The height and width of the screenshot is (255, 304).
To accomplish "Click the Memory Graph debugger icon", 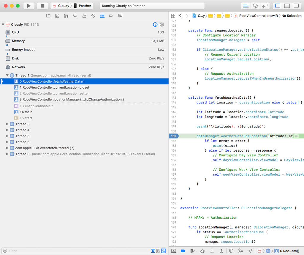I will coord(240,251).
